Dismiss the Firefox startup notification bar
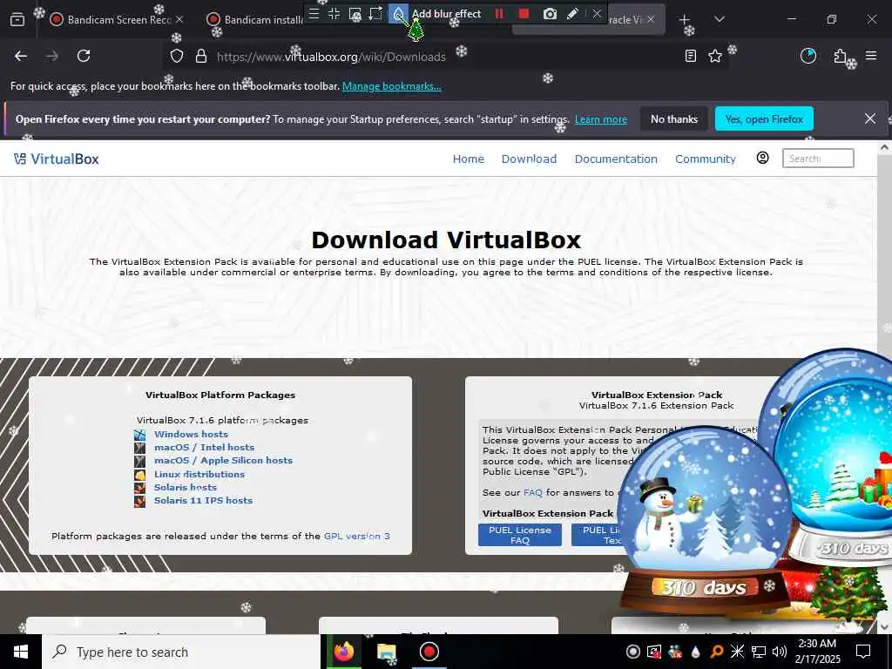Viewport: 892px width, 669px height. [870, 118]
